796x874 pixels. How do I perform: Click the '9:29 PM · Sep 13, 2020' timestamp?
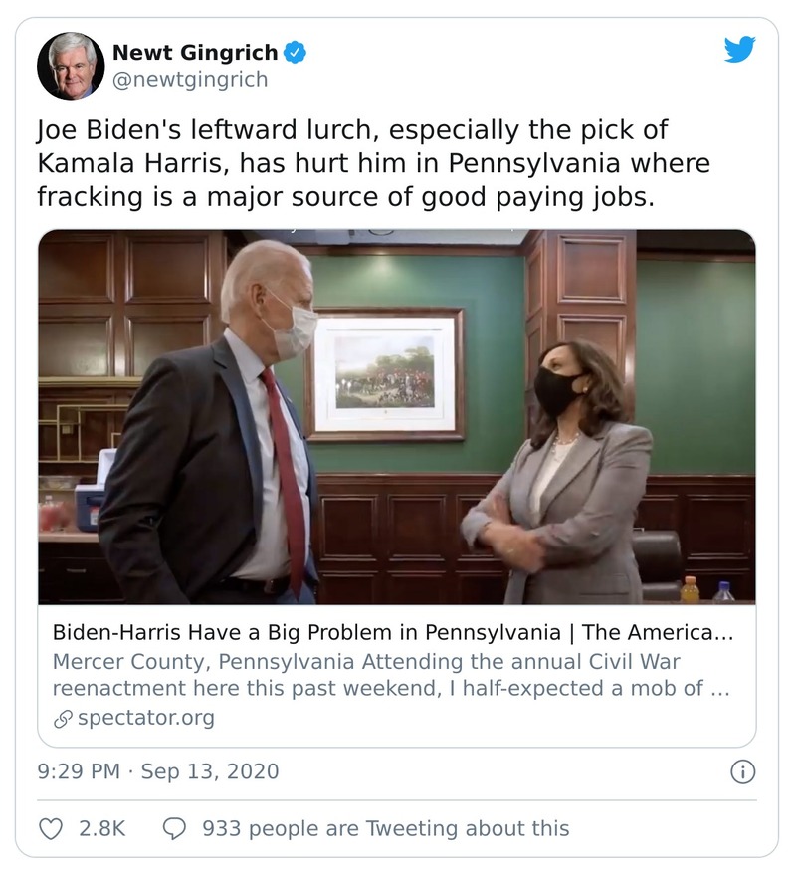[x=158, y=771]
